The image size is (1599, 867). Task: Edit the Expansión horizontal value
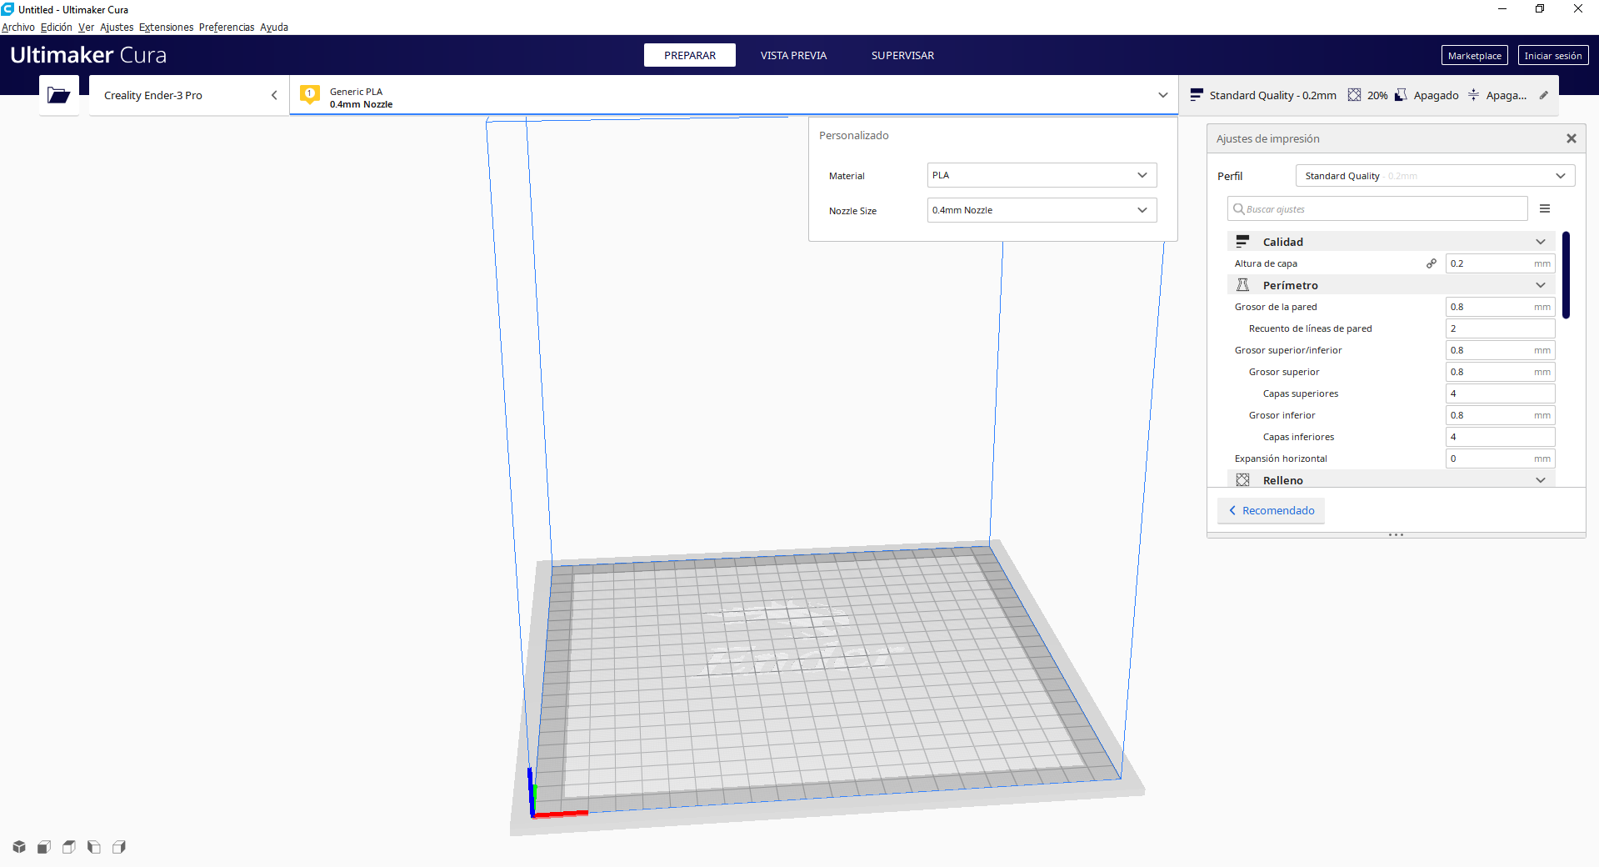point(1500,459)
